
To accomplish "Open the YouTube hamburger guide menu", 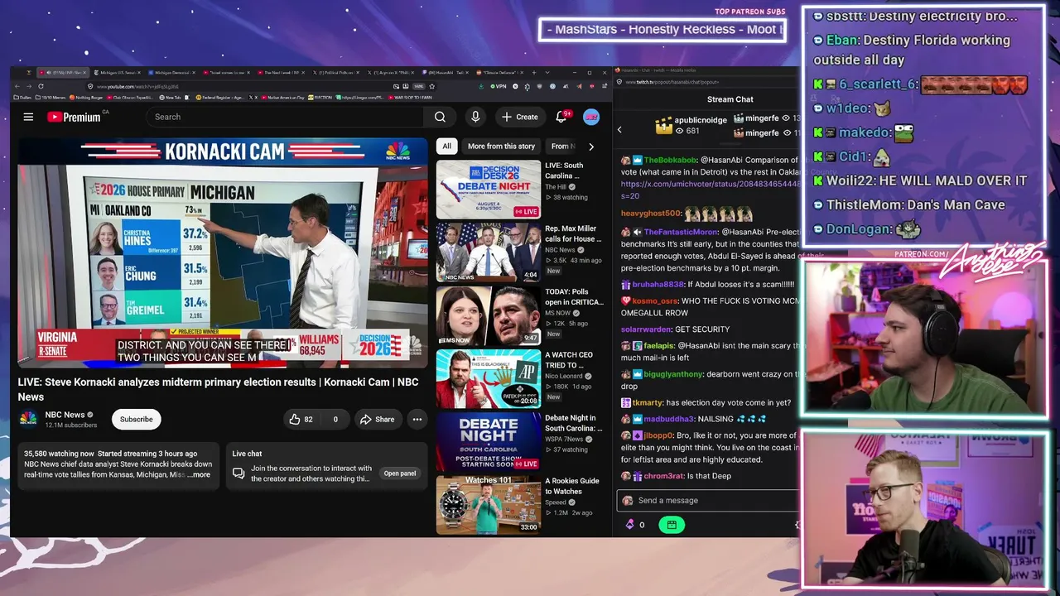I will click(28, 117).
